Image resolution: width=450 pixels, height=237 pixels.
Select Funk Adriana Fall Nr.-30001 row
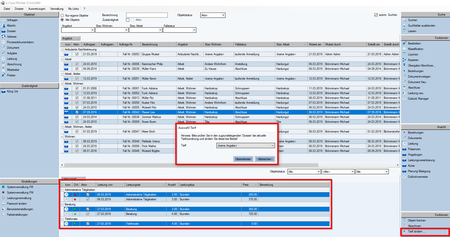click(231, 88)
